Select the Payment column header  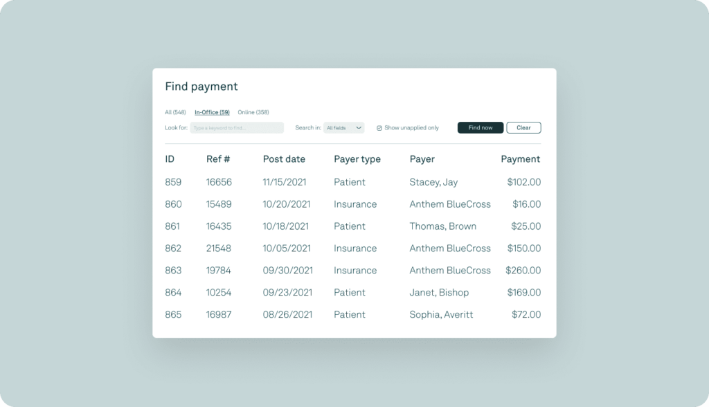521,159
